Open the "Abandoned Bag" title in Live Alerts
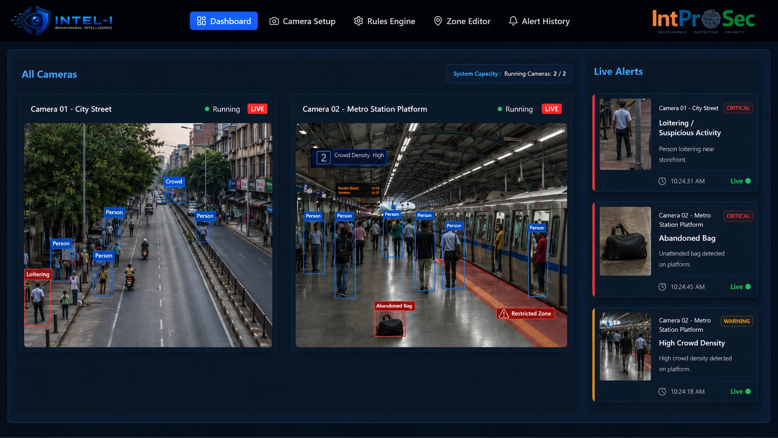Viewport: 778px width, 438px height. pyautogui.click(x=687, y=238)
